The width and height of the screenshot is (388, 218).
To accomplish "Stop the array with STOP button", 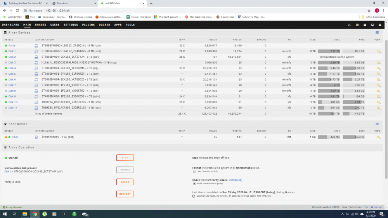I will pos(125,158).
